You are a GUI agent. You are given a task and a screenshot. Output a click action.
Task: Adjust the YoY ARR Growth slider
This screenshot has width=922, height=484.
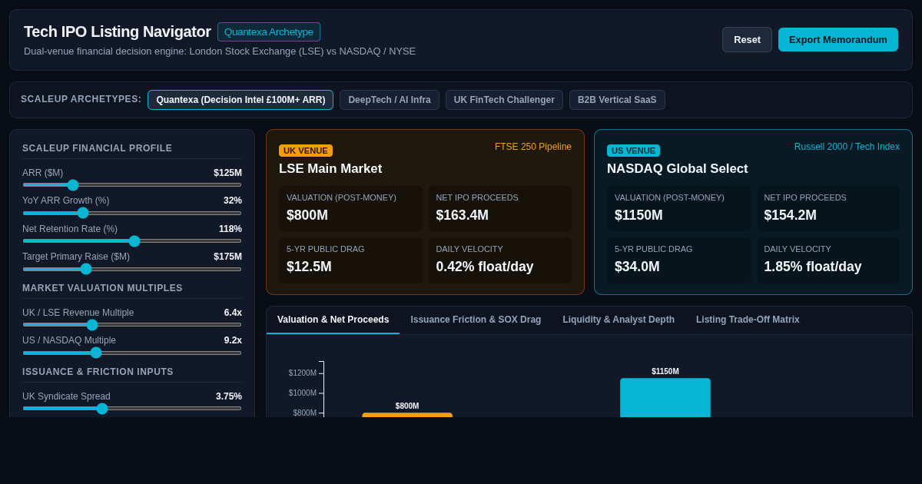(132, 213)
